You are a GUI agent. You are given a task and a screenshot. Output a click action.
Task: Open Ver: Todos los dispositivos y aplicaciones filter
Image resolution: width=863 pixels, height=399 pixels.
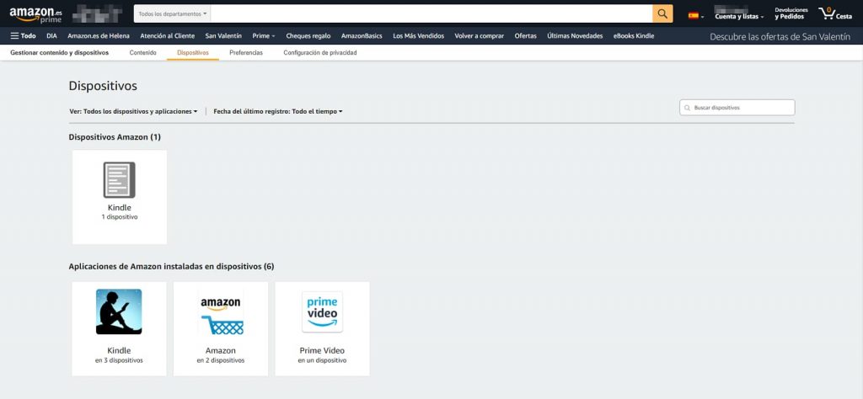133,111
